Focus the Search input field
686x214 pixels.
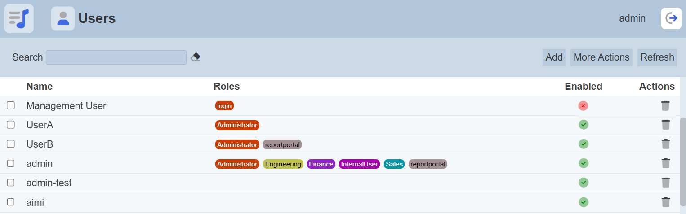click(x=116, y=57)
